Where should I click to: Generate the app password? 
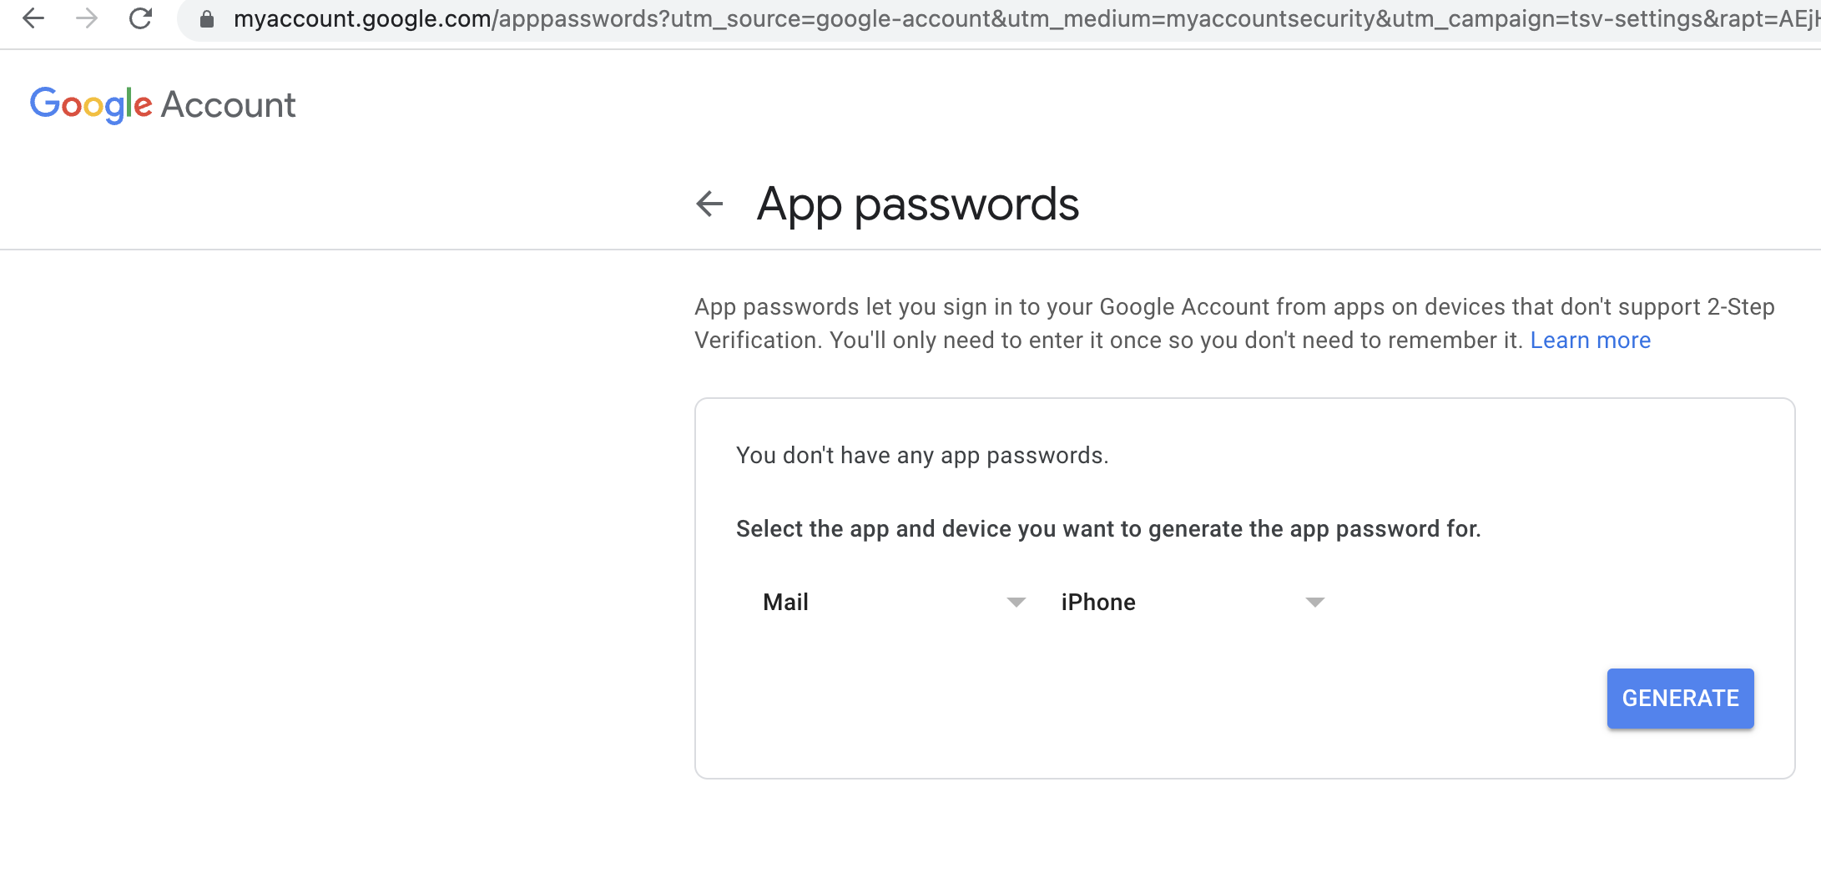[x=1680, y=699]
